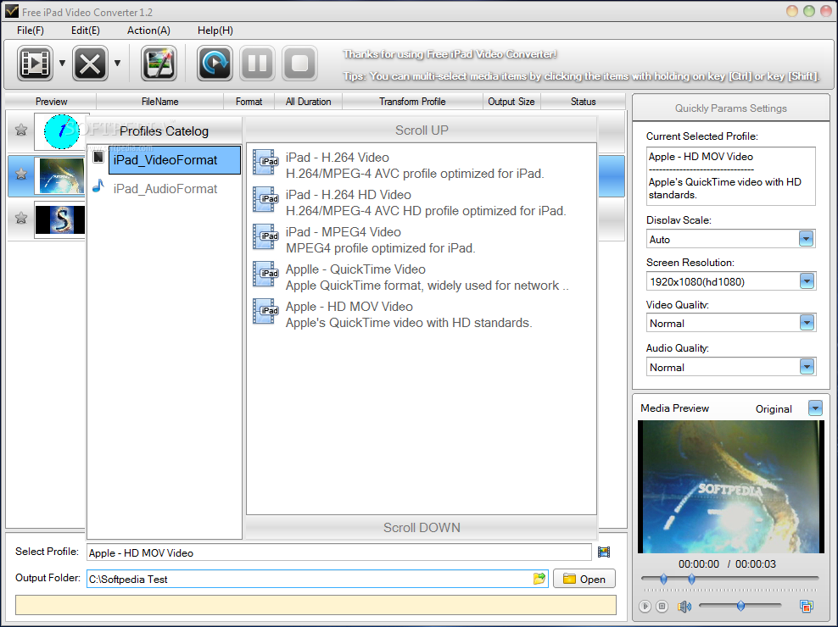The height and width of the screenshot is (627, 838).
Task: Click the Status column header
Action: point(583,102)
